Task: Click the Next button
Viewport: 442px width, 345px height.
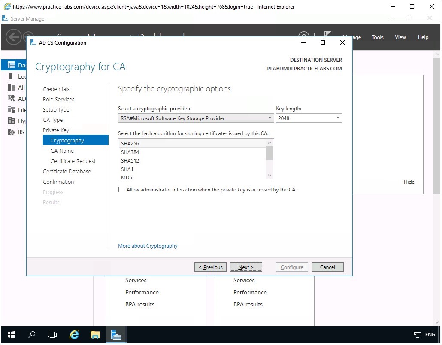Action: [x=246, y=267]
